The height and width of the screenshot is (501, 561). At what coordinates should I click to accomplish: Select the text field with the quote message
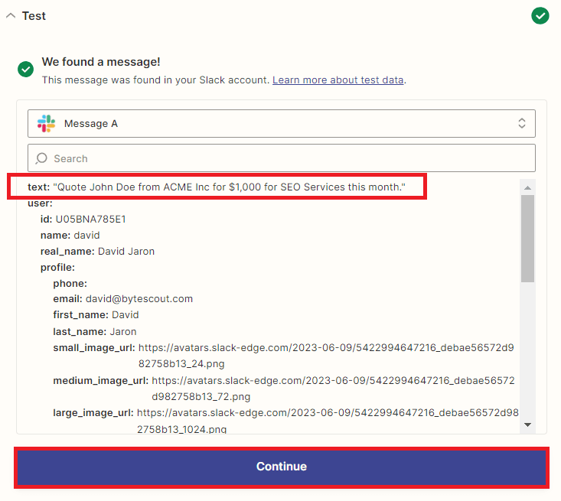pos(217,187)
